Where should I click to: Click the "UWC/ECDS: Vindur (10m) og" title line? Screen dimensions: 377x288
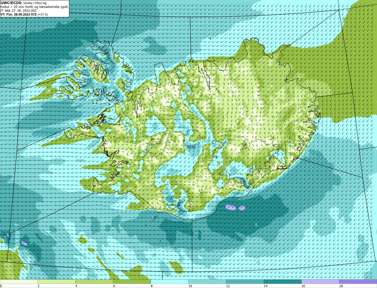[24, 3]
